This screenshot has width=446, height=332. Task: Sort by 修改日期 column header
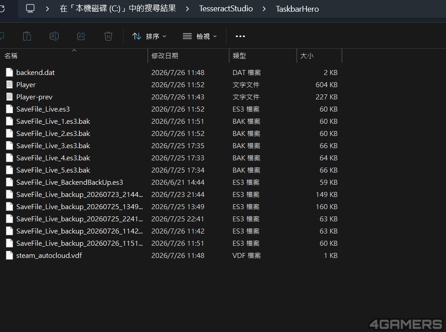pyautogui.click(x=188, y=56)
